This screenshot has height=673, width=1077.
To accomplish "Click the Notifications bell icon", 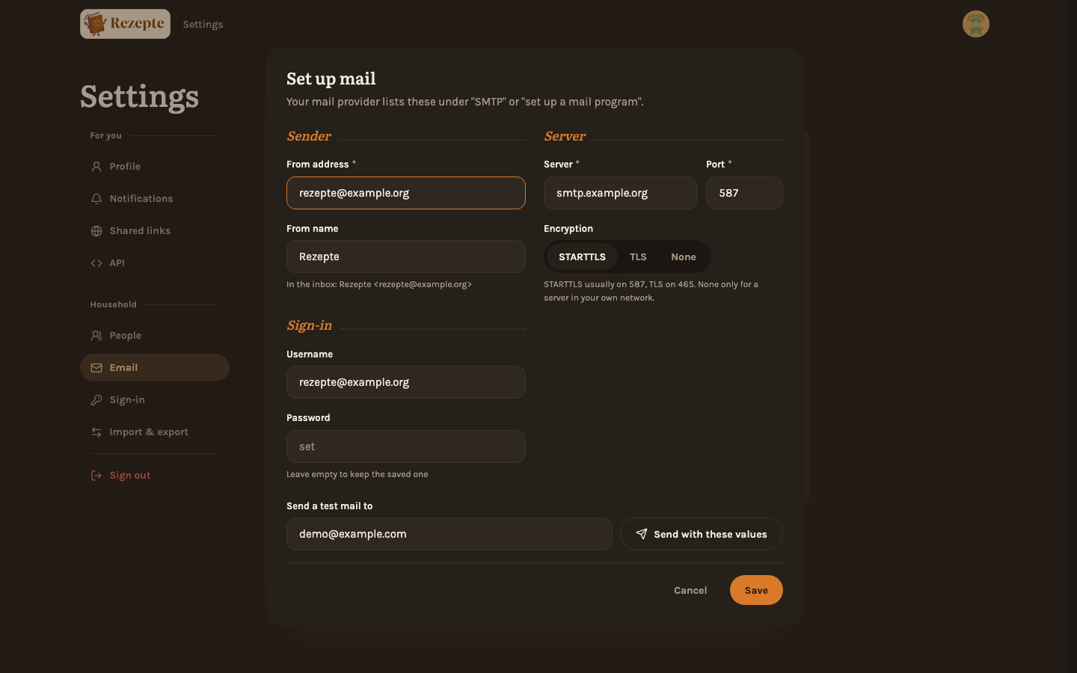I will [x=96, y=199].
